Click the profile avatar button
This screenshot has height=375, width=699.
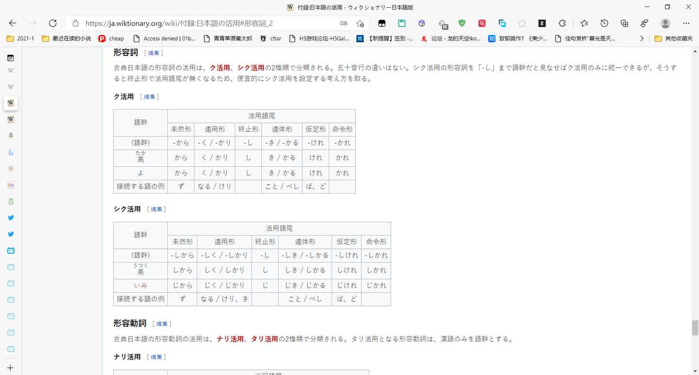666,23
